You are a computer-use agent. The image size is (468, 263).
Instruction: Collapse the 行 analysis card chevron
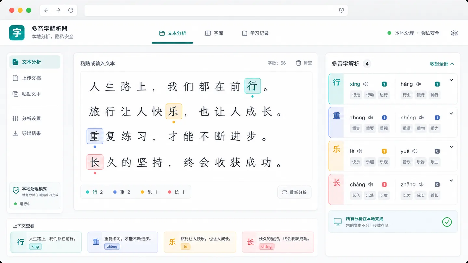(x=451, y=80)
